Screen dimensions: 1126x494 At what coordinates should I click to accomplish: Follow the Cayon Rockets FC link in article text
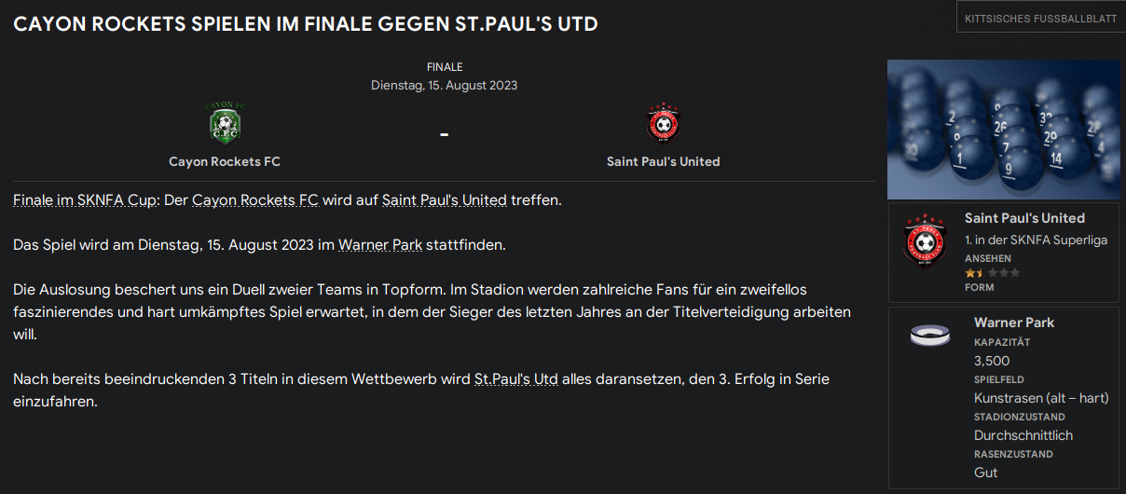pos(255,200)
